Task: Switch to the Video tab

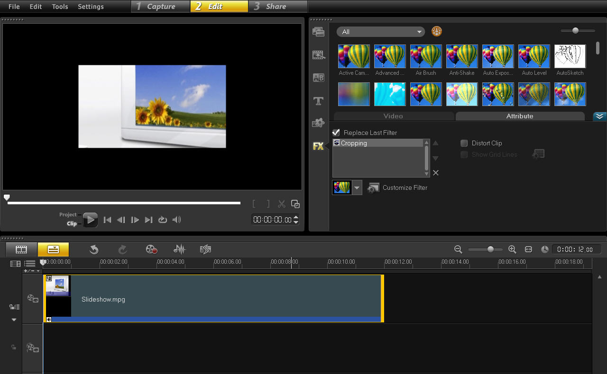Action: (394, 116)
